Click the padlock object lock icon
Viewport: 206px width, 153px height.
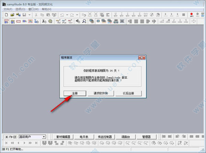[x=92, y=21]
